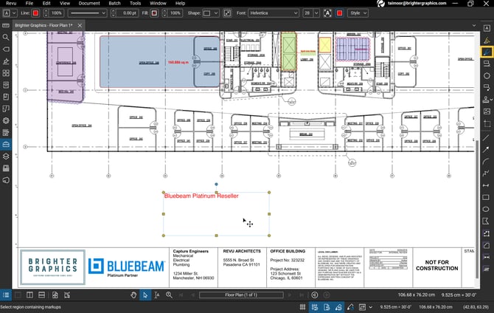Open the Signatures panel pen icon
Viewport: 494px width, 313px height.
pos(6,61)
